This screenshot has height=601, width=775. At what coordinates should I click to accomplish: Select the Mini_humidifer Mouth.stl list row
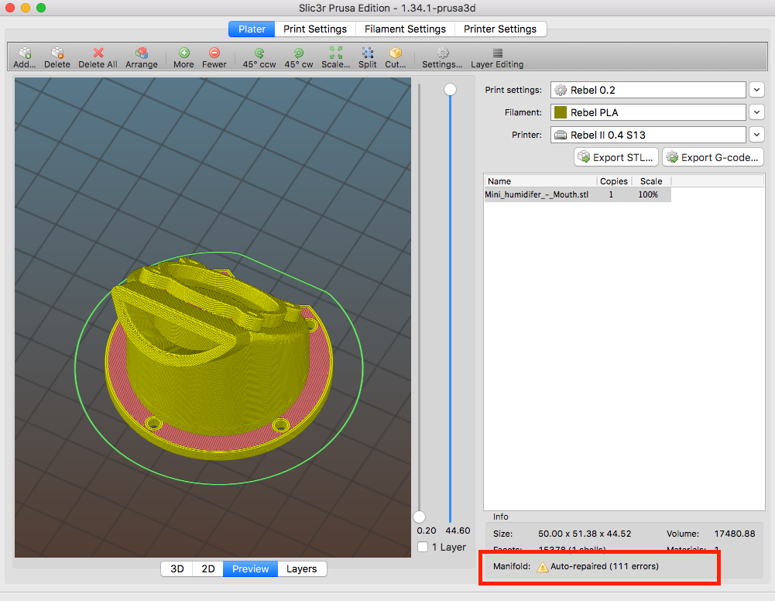(537, 194)
